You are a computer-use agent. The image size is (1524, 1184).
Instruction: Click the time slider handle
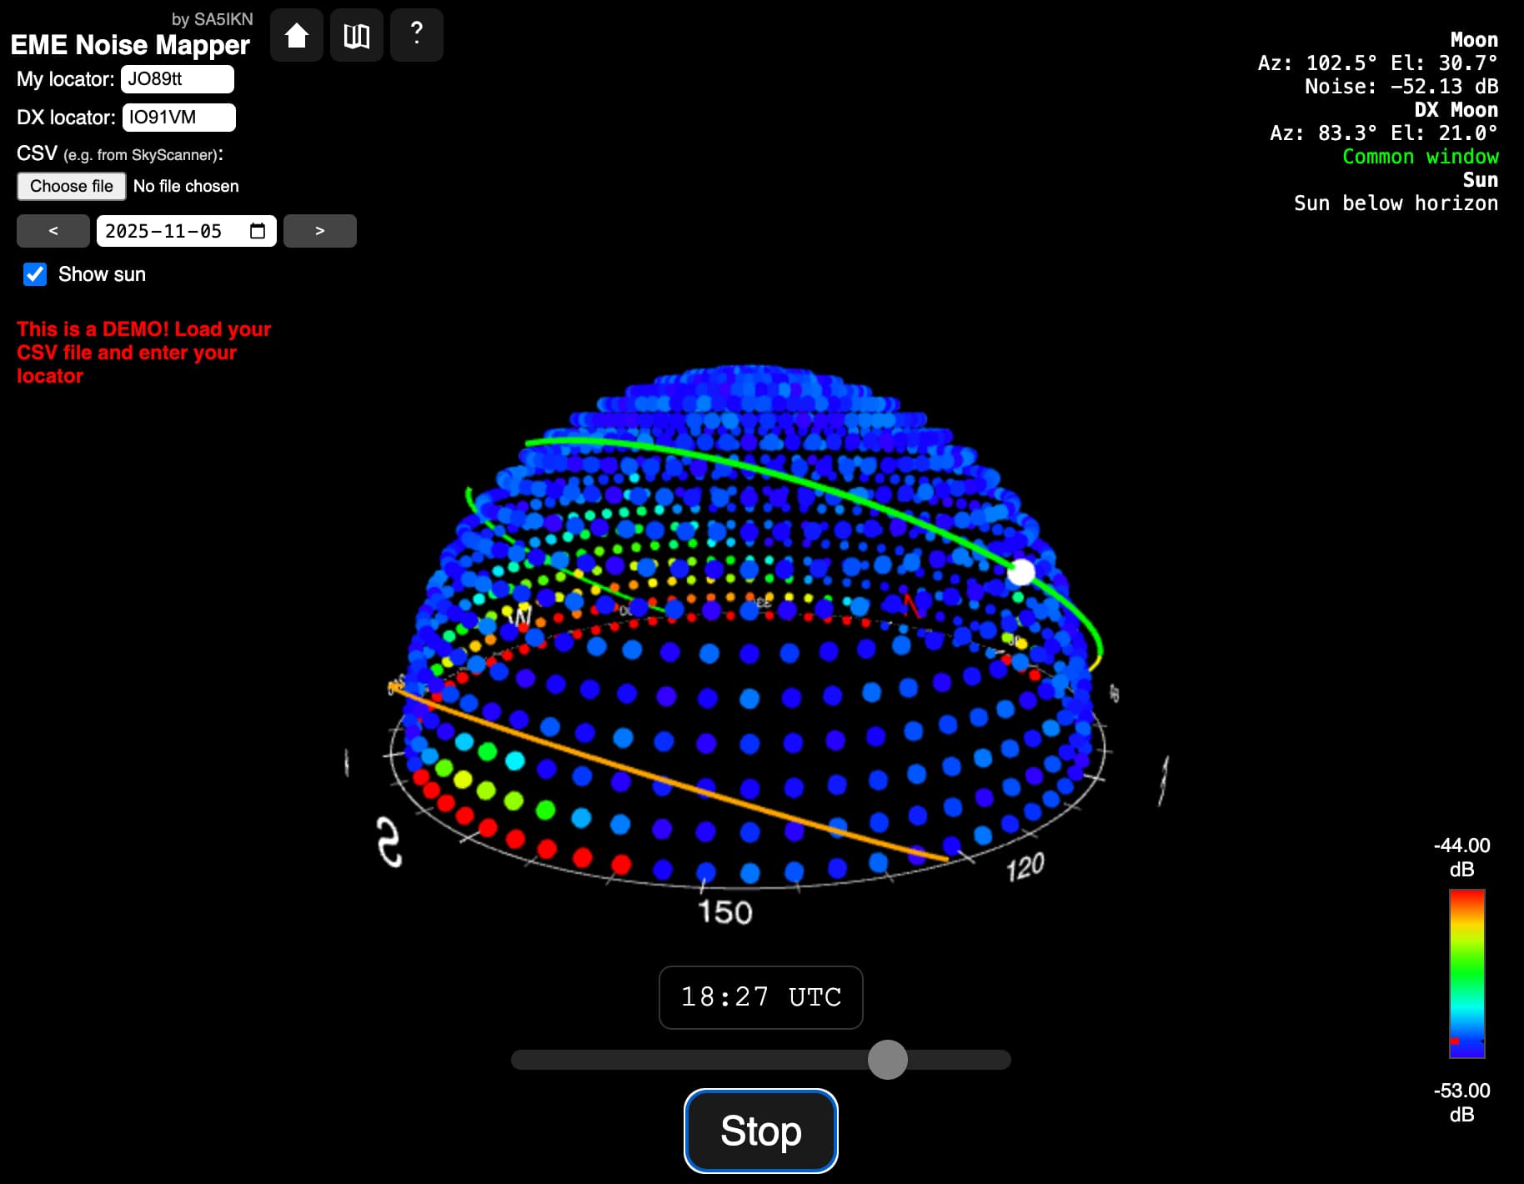point(887,1060)
